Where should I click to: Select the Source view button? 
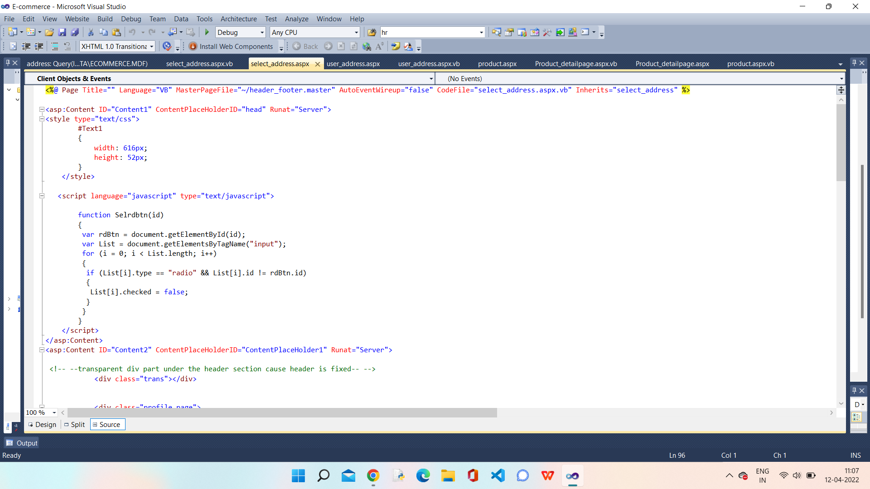coord(107,424)
